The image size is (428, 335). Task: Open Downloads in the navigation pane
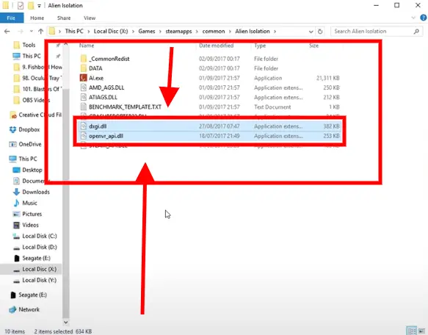pos(36,192)
